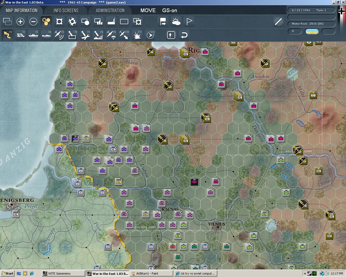Image resolution: width=346 pixels, height=277 pixels.
Task: Open the MAP INFORMATION tab
Action: pyautogui.click(x=22, y=11)
